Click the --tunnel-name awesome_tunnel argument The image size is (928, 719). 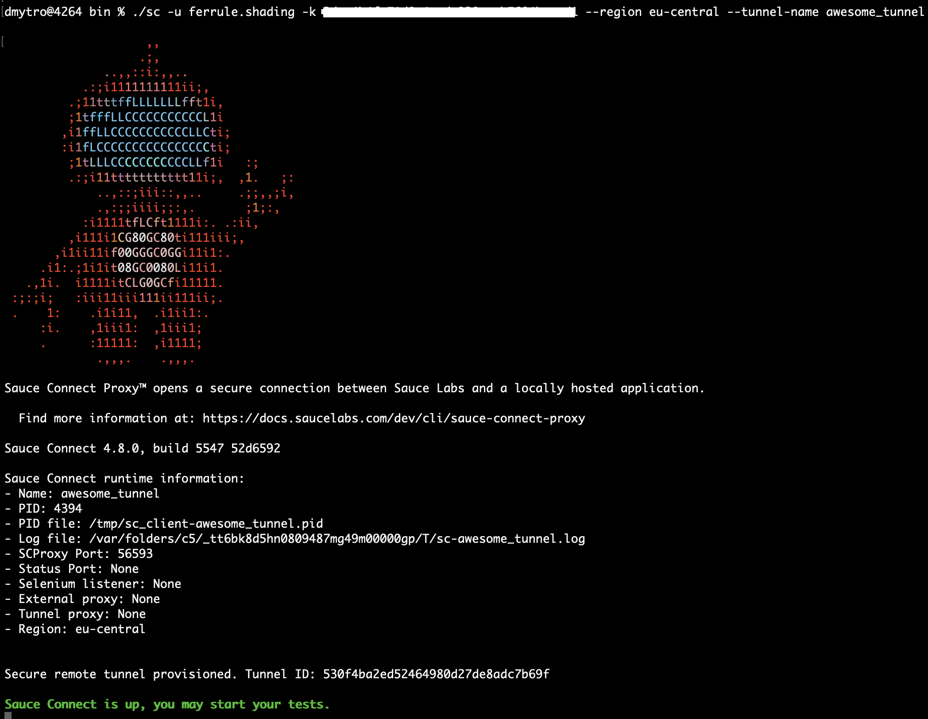[x=825, y=12]
